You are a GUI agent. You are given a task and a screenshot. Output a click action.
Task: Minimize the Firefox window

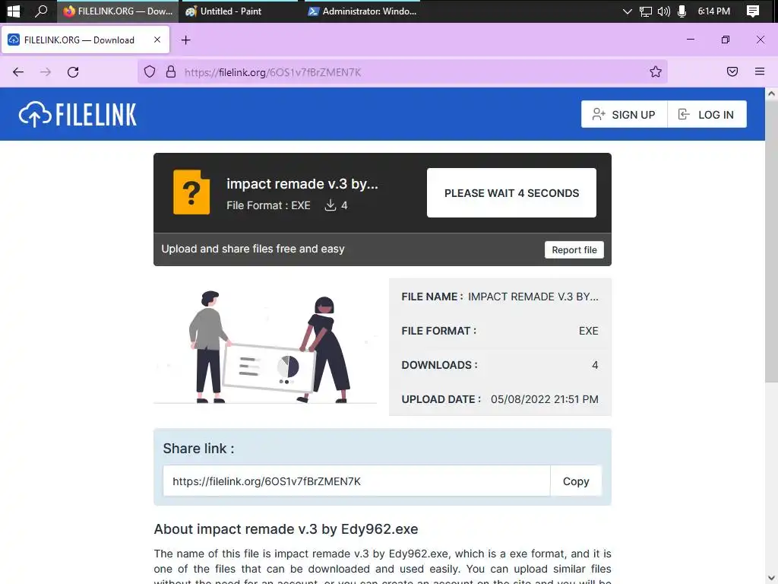(x=690, y=40)
